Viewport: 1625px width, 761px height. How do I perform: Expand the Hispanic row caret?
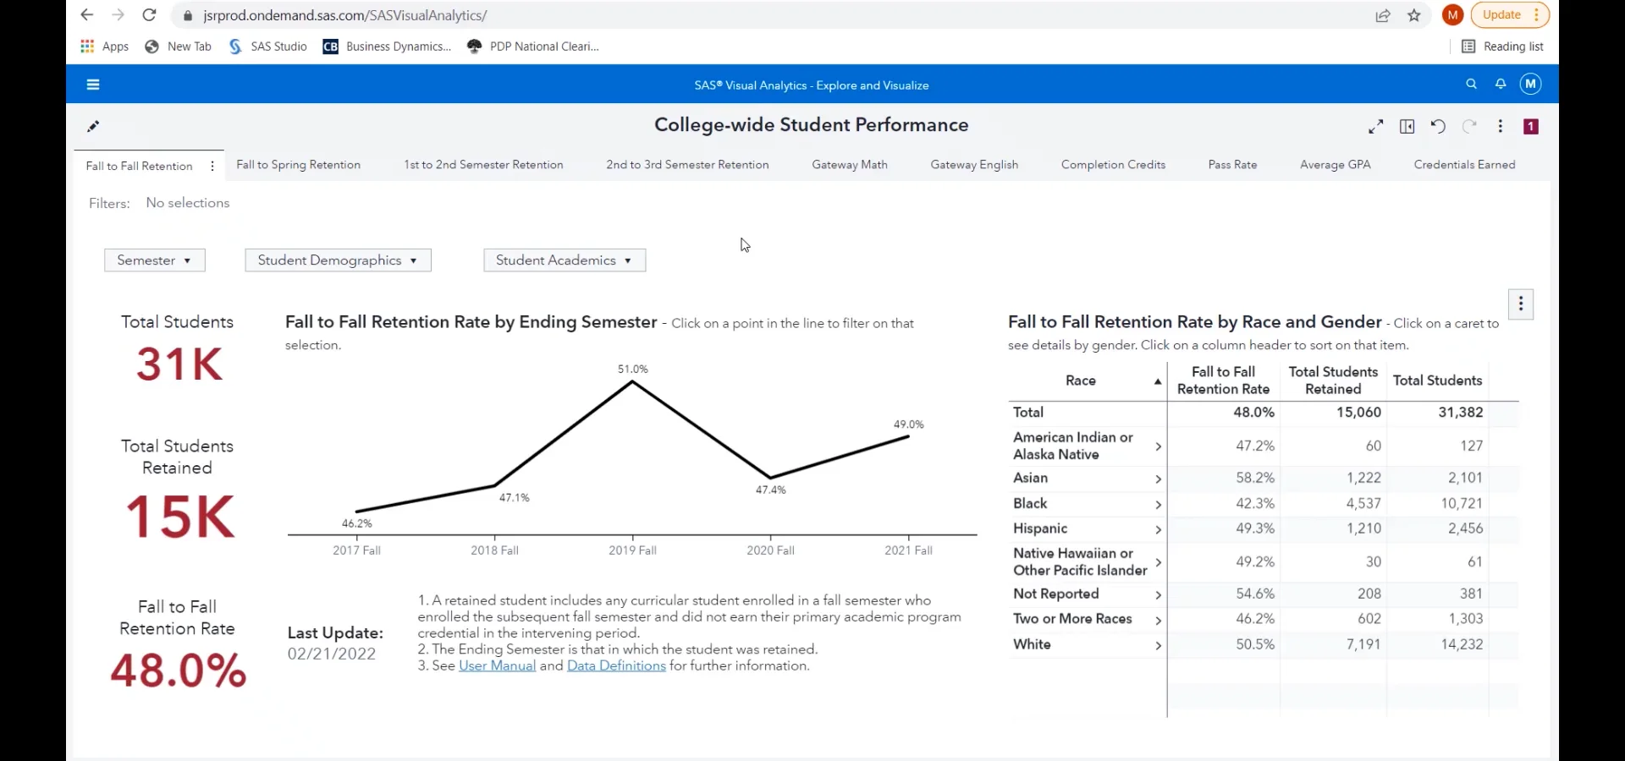click(x=1158, y=530)
